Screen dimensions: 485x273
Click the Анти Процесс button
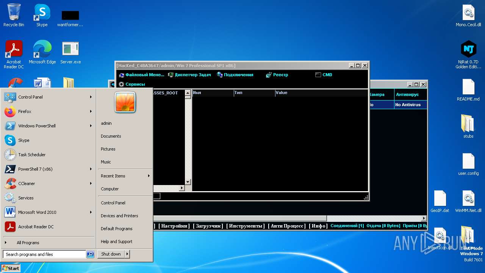287,226
